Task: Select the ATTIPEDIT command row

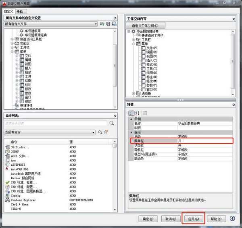Action: point(58,165)
